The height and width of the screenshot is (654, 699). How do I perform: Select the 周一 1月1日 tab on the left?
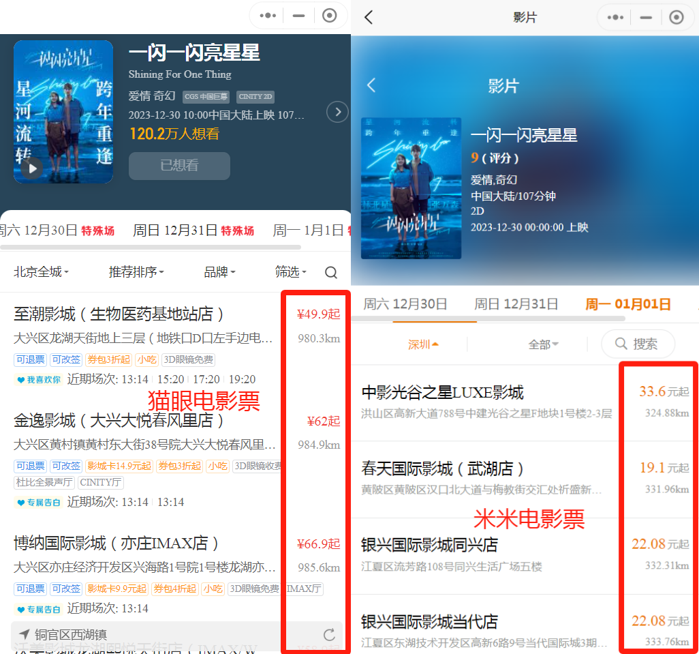(311, 231)
